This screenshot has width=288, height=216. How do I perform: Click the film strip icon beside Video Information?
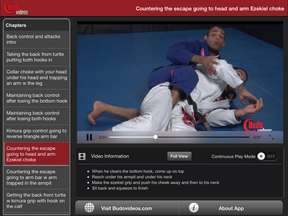(82, 156)
